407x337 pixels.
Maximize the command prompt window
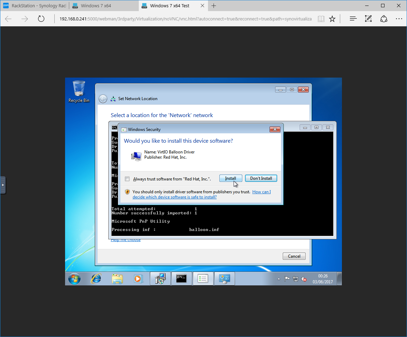pyautogui.click(x=316, y=127)
